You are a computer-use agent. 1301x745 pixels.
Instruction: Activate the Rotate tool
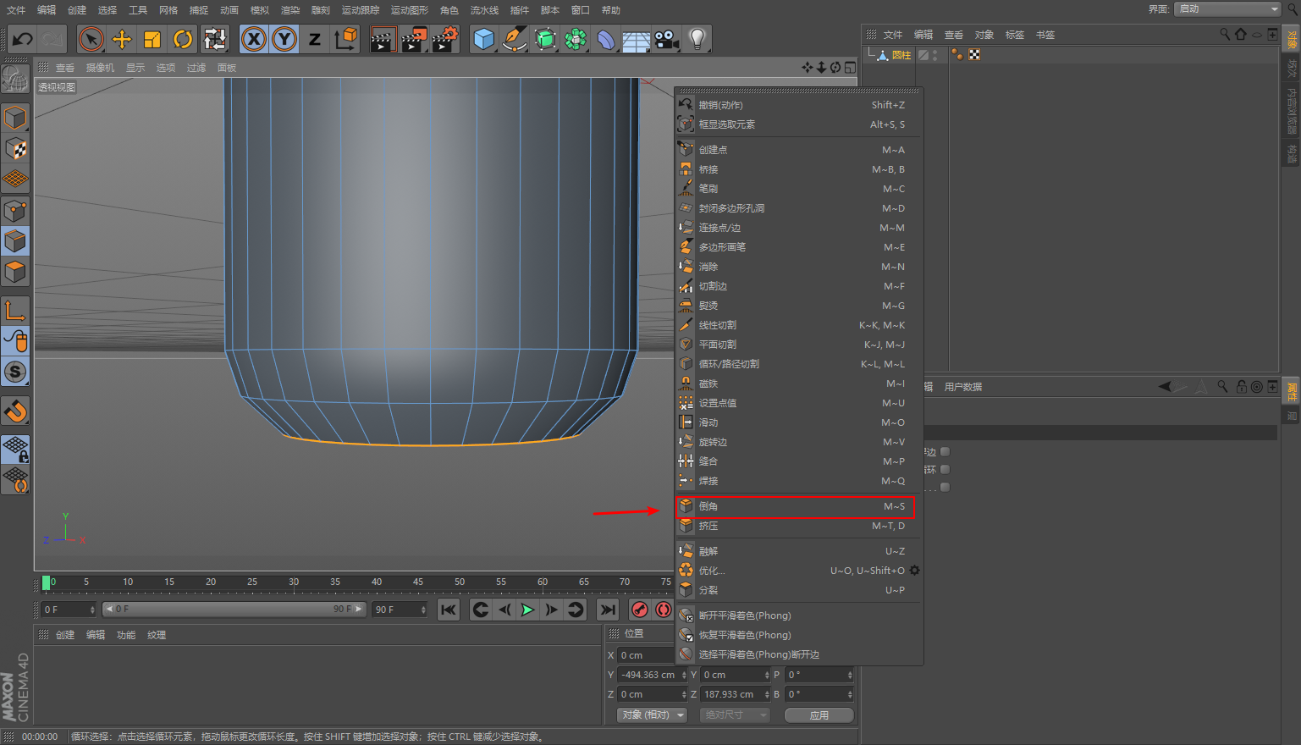183,39
